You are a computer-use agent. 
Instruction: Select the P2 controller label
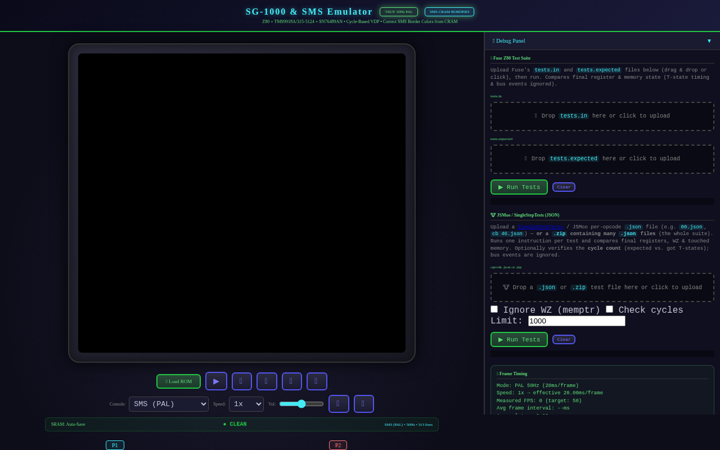tap(338, 445)
